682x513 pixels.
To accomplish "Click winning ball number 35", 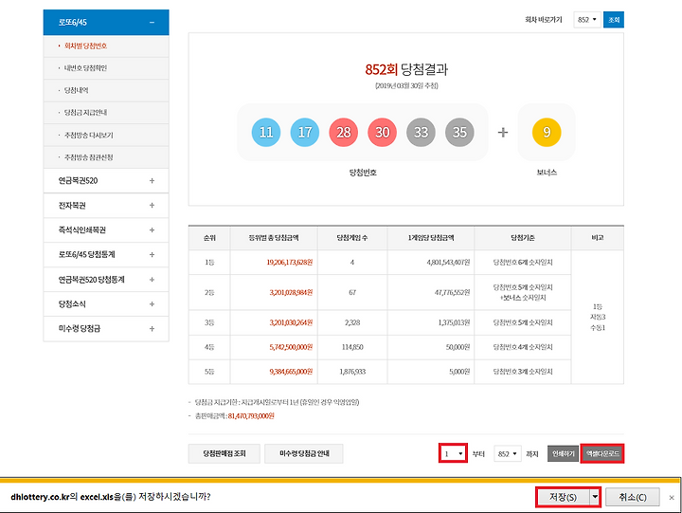I will [x=459, y=132].
